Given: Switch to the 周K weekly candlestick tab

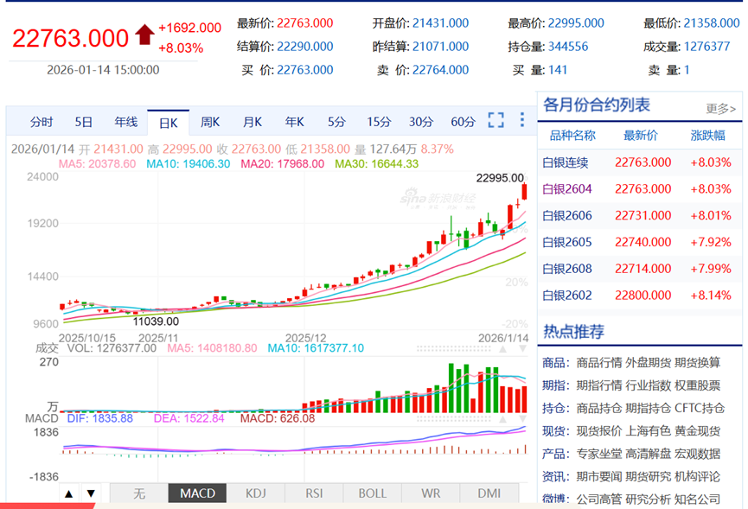Looking at the screenshot, I should tap(209, 122).
